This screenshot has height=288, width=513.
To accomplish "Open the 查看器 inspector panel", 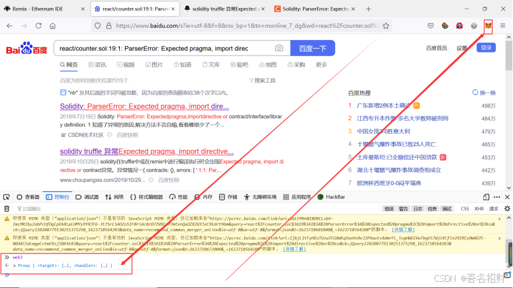I will tap(28, 197).
